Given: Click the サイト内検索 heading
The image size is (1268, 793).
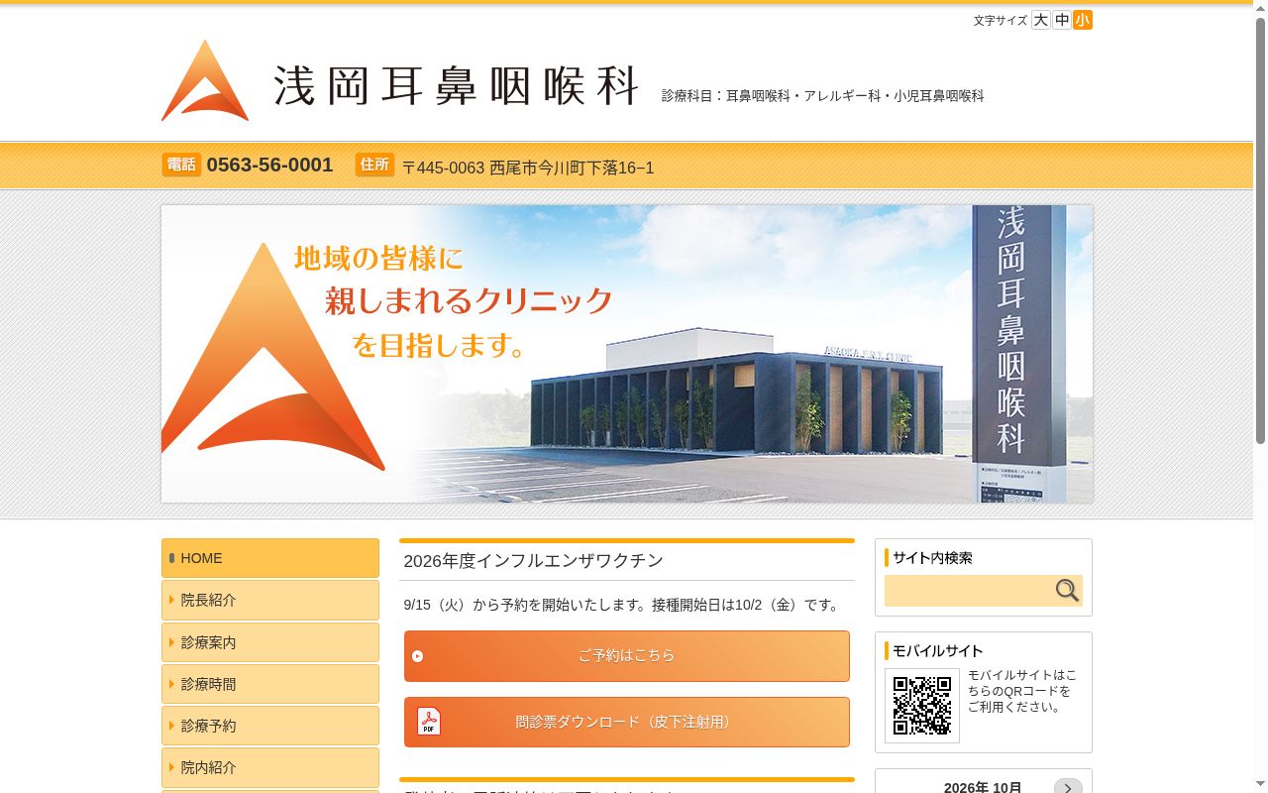Looking at the screenshot, I should point(932,558).
